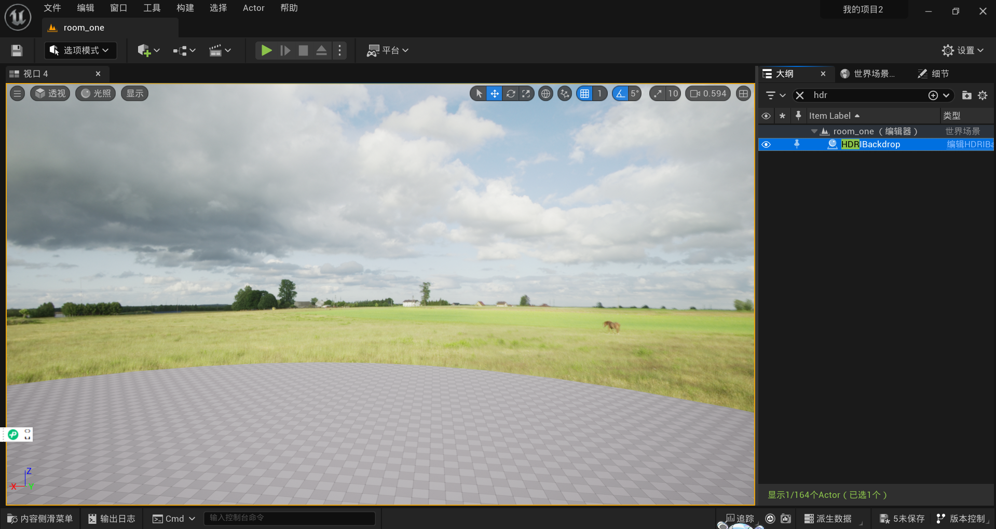Screen dimensions: 996x529
Task: Click the skip frame play button
Action: tap(285, 50)
